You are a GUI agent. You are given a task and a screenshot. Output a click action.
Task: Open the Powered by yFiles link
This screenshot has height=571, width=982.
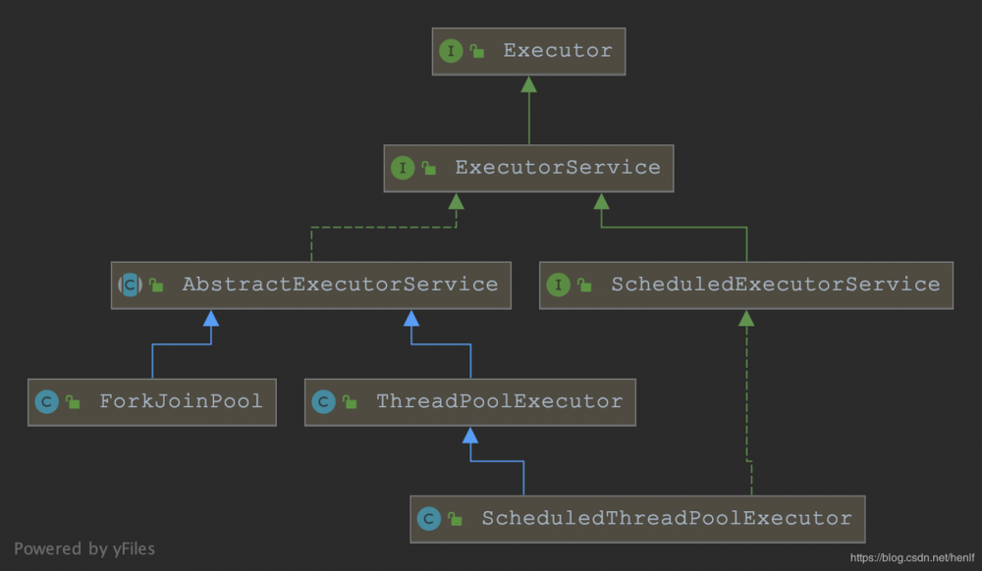tap(84, 548)
